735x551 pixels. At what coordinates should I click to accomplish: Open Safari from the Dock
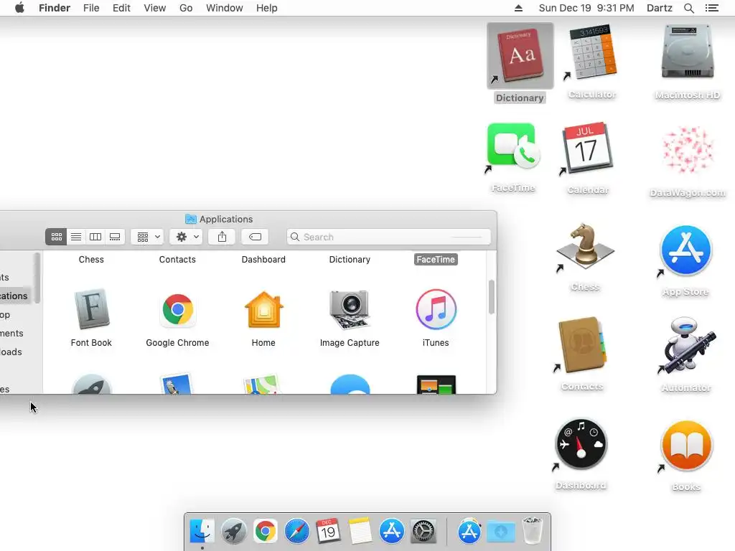296,532
